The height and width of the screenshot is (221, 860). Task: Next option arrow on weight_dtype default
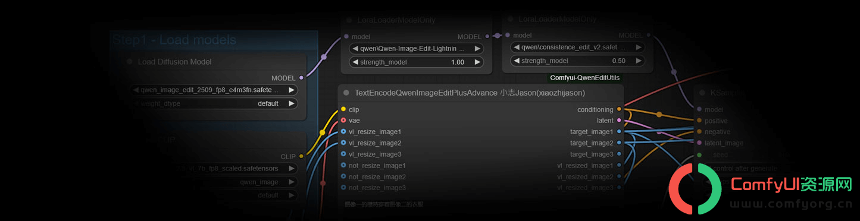click(x=291, y=103)
